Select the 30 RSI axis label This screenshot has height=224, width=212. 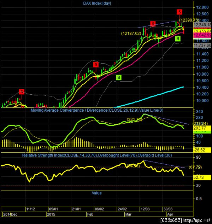198,185
